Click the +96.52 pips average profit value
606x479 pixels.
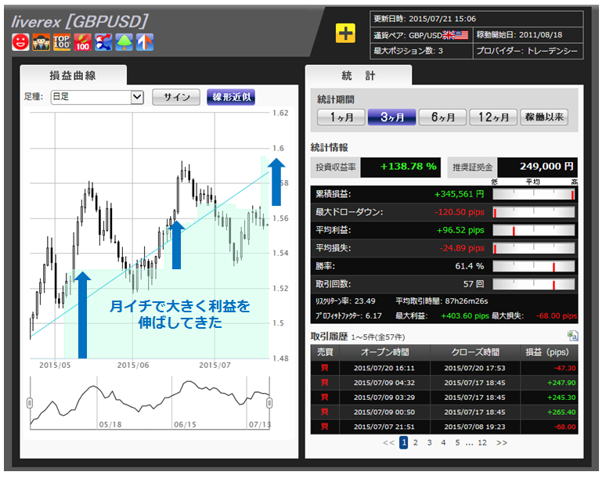(460, 230)
